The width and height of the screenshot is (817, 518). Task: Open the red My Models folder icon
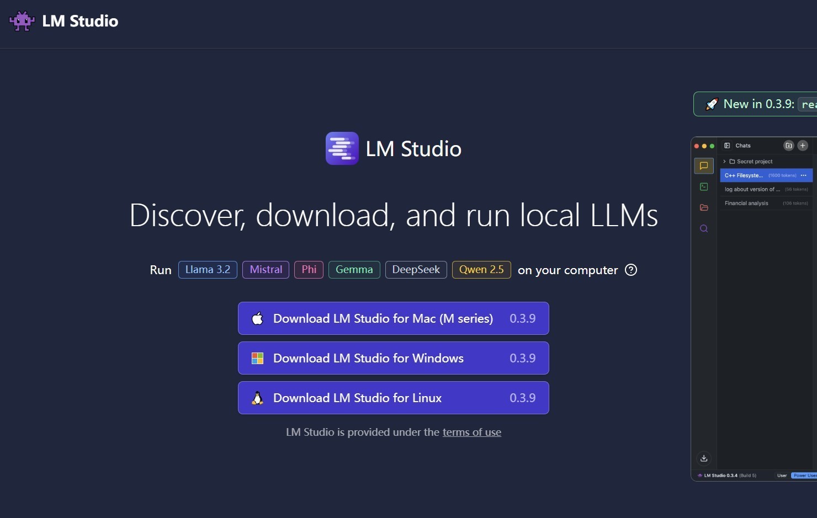(x=704, y=207)
